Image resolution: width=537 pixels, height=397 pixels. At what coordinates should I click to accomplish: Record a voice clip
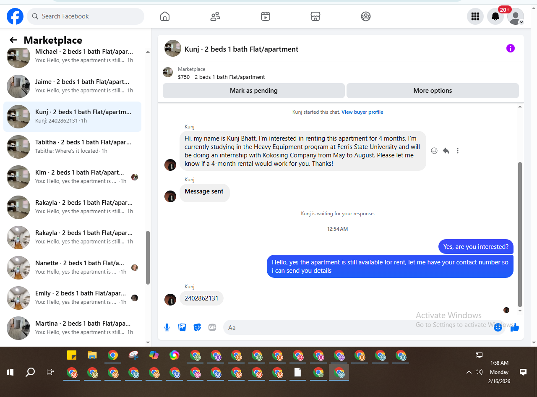167,327
